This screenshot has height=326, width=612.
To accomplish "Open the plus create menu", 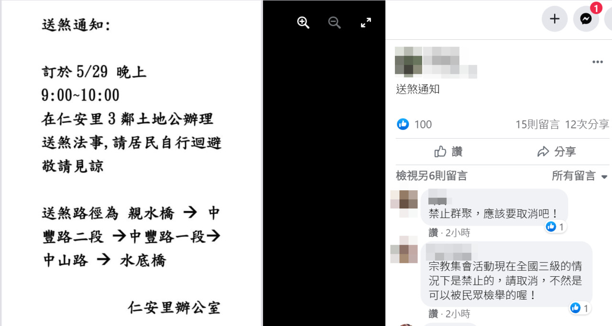I will click(x=555, y=19).
